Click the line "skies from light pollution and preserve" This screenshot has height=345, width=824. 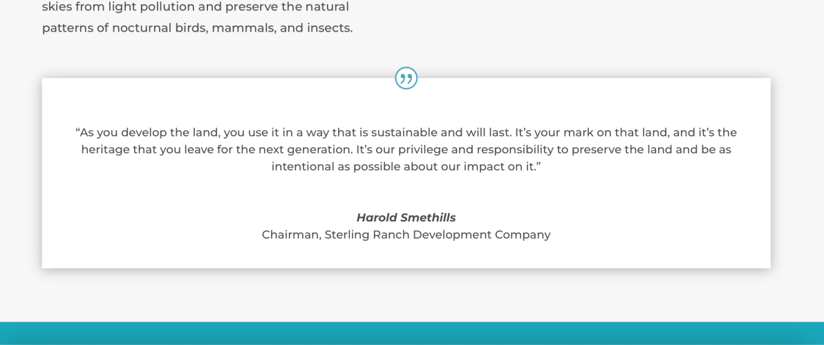click(196, 8)
